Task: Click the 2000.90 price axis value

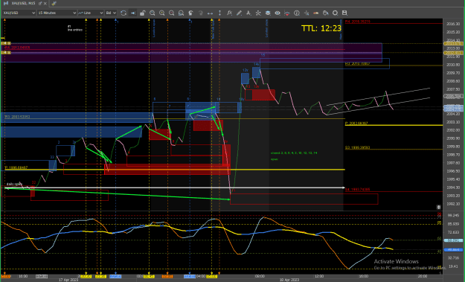Action: (x=453, y=138)
